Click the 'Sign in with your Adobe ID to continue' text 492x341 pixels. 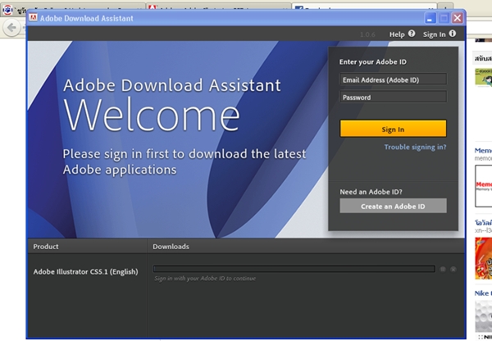[x=205, y=278]
